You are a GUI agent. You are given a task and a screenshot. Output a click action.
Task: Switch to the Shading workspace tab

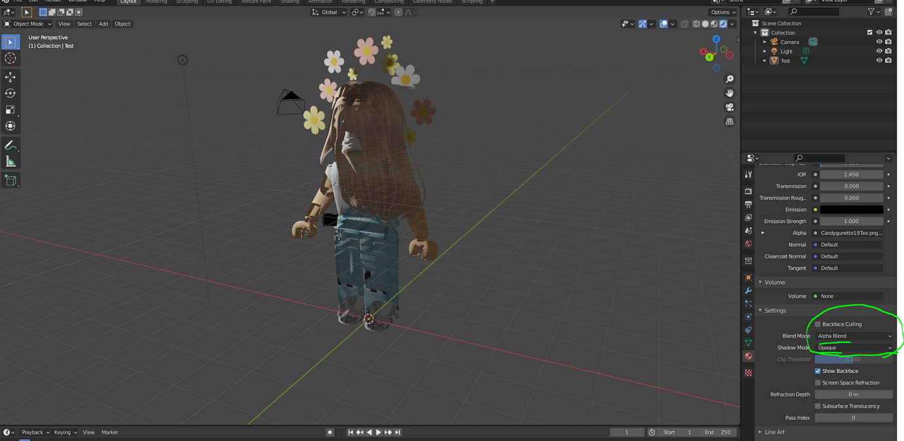290,2
